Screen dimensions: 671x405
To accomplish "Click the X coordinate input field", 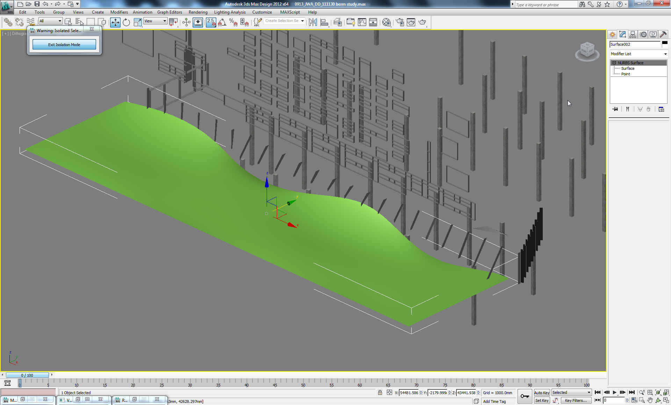I will (409, 393).
